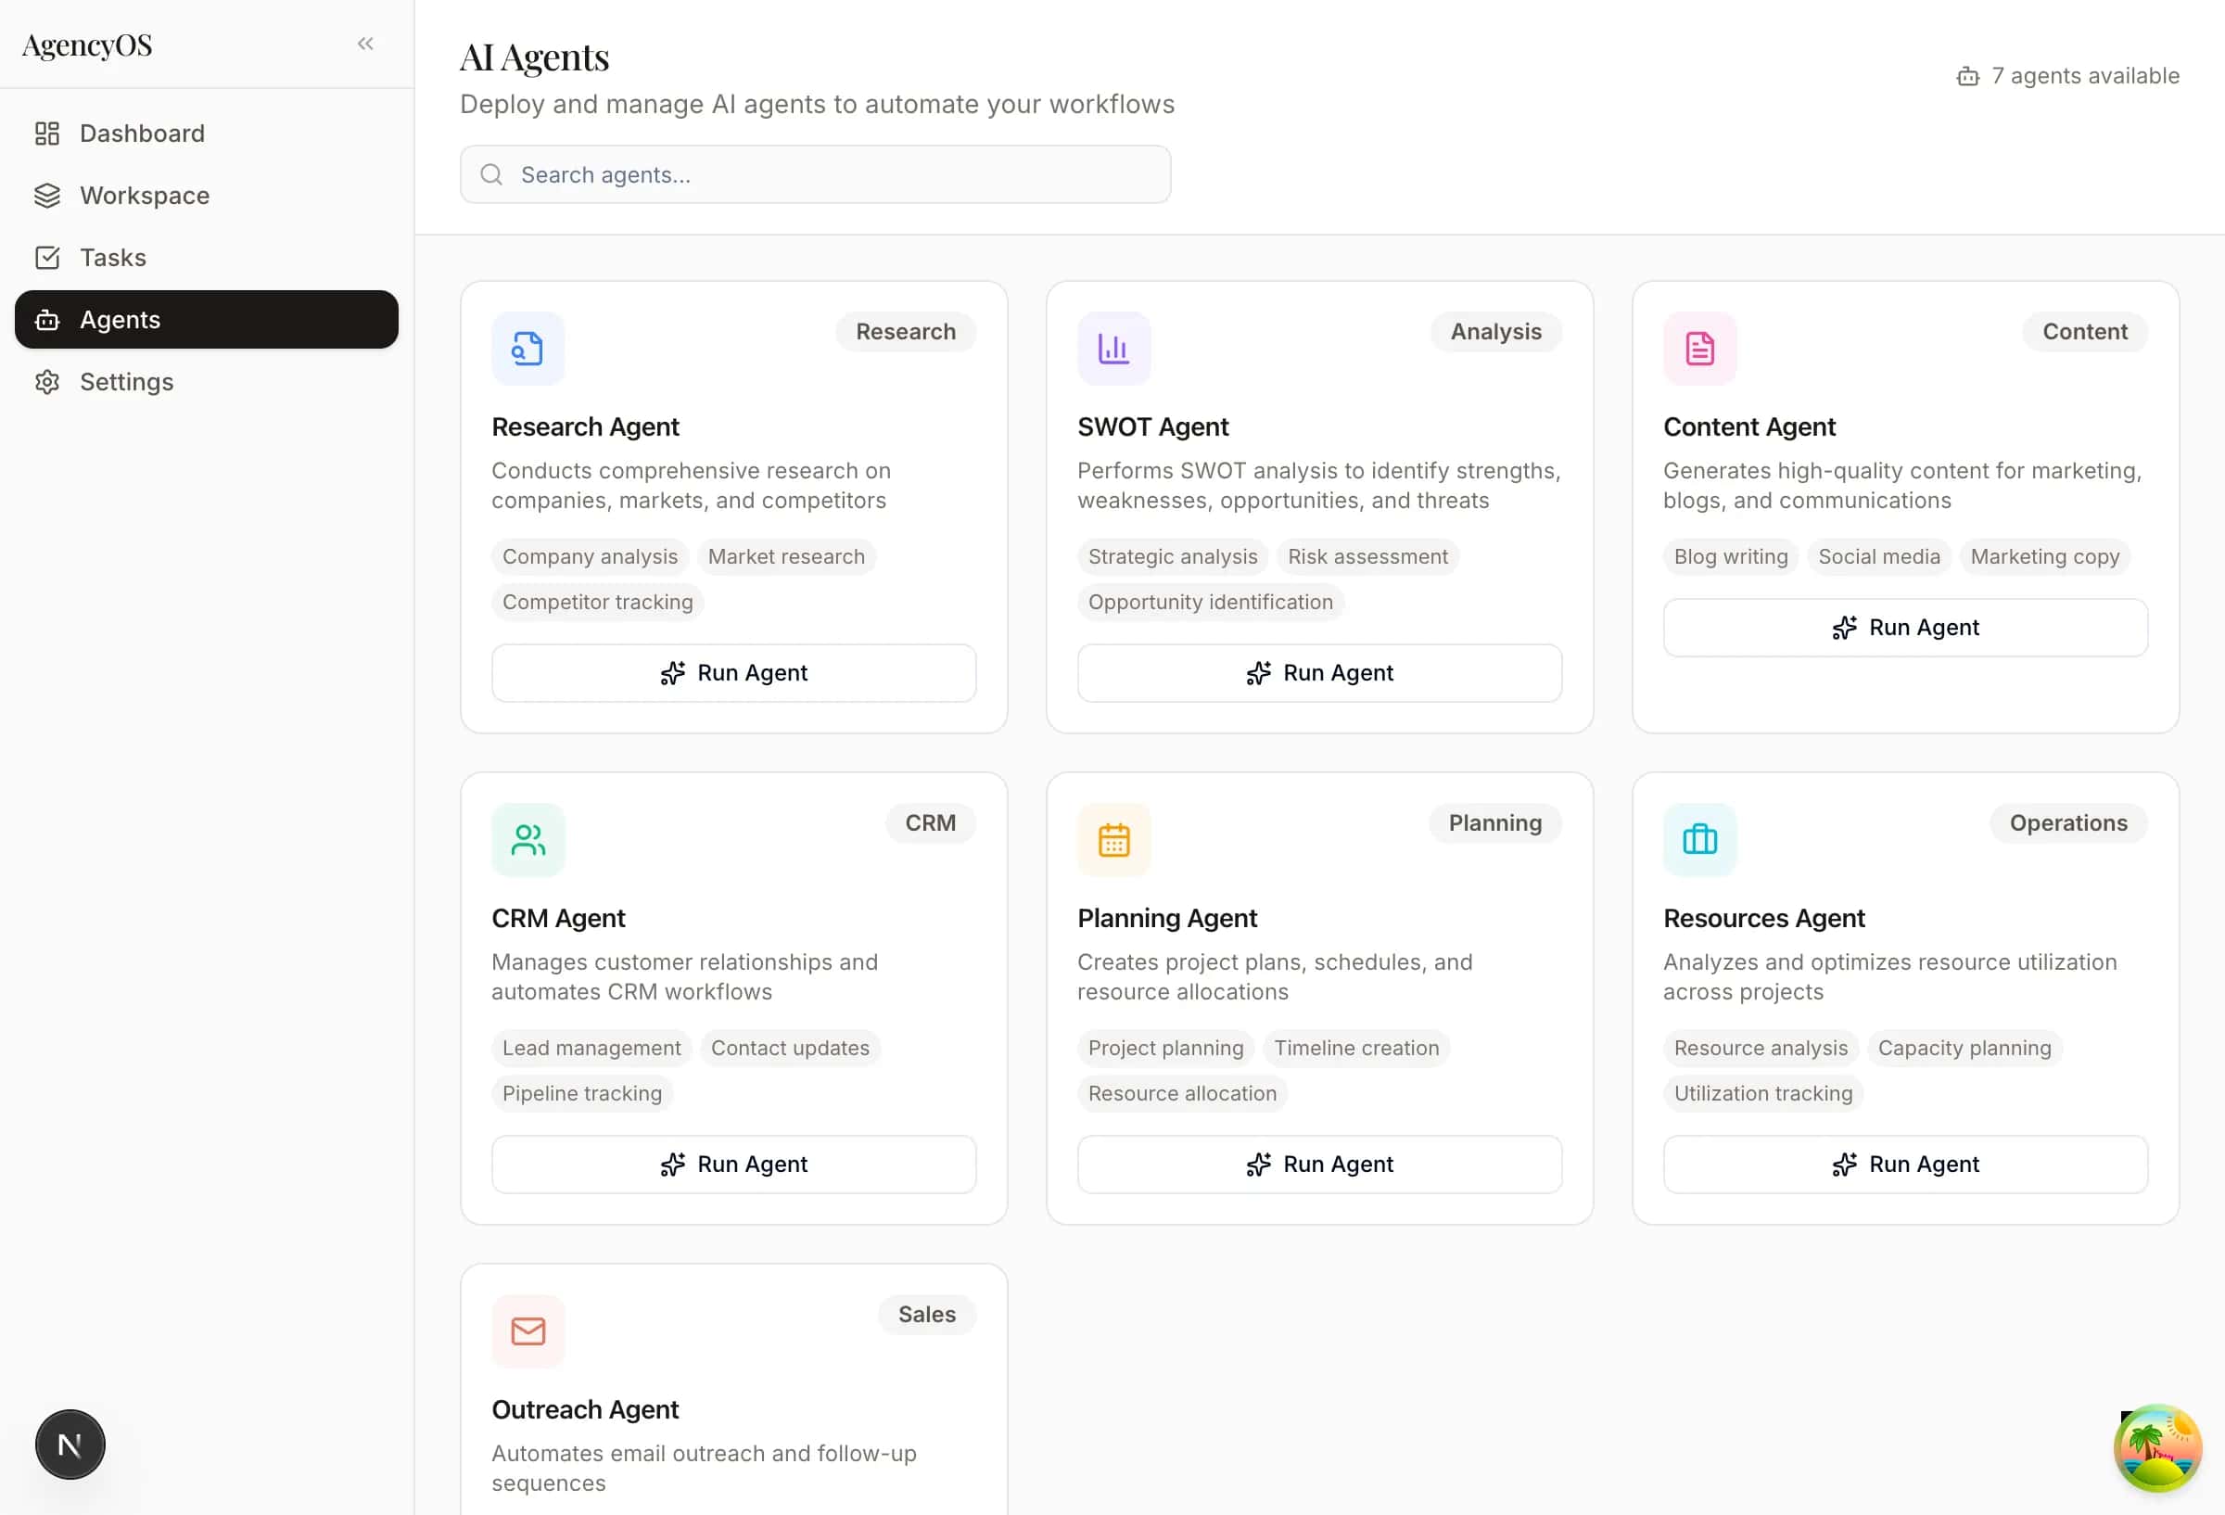
Task: Click the SWOT Agent bar chart icon
Action: 1113,349
